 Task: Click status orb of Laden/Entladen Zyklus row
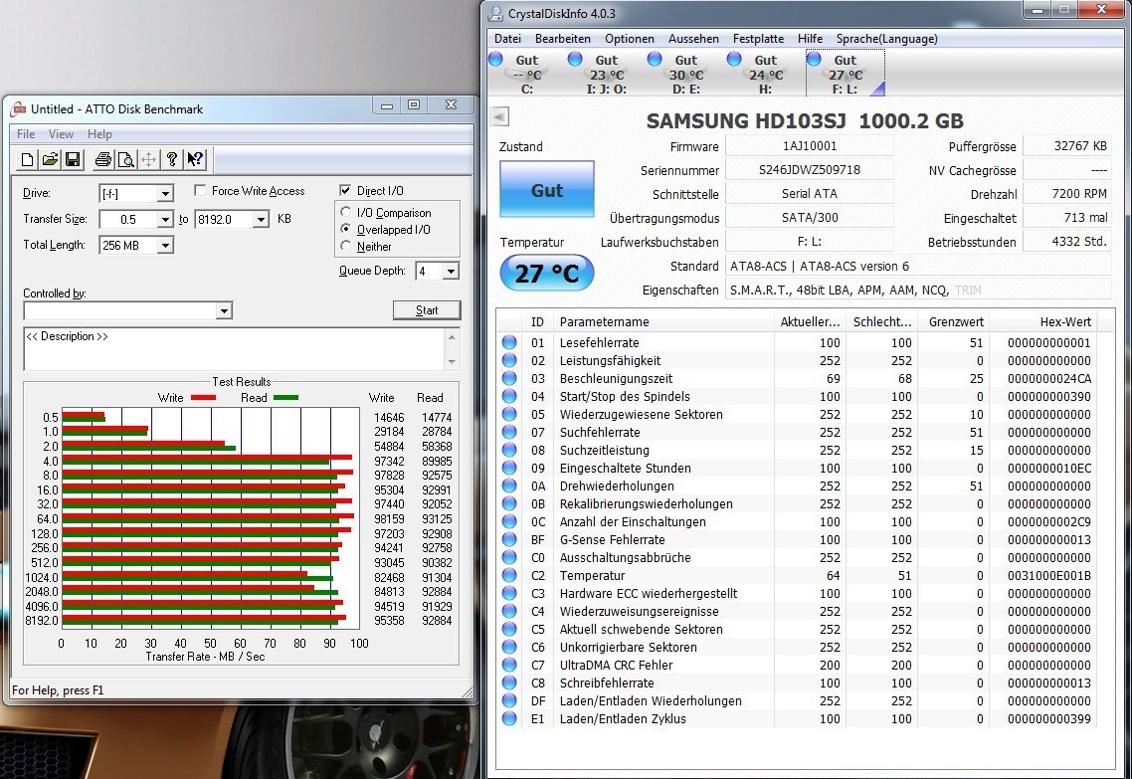[x=509, y=718]
